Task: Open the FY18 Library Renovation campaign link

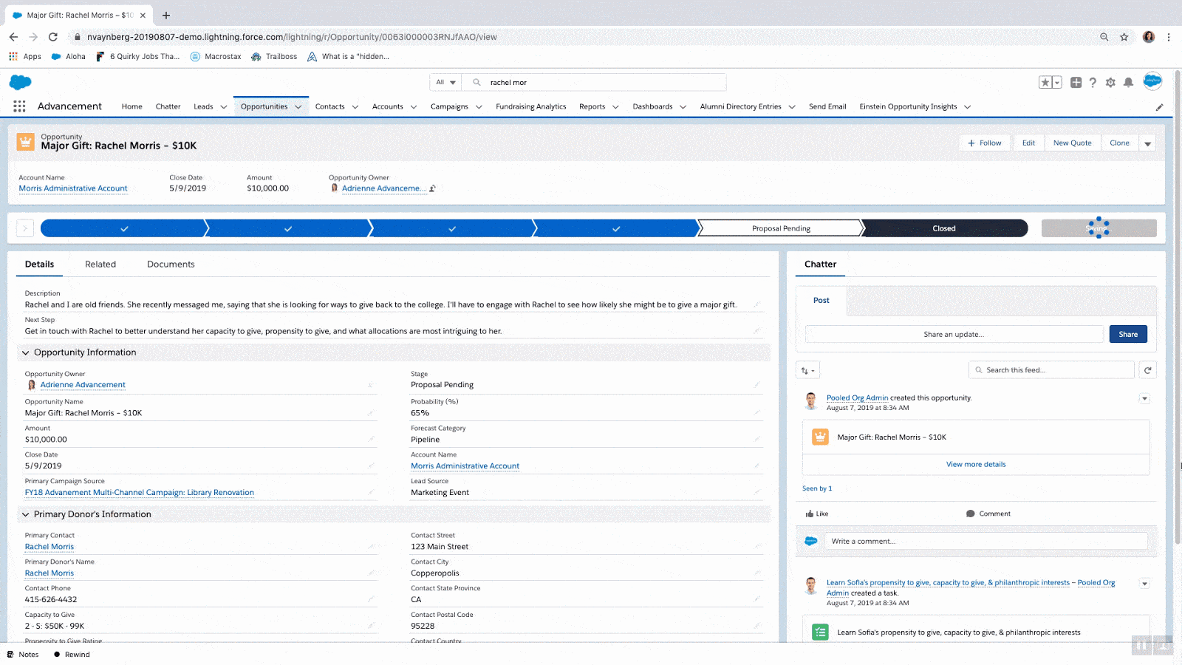Action: pyautogui.click(x=140, y=493)
